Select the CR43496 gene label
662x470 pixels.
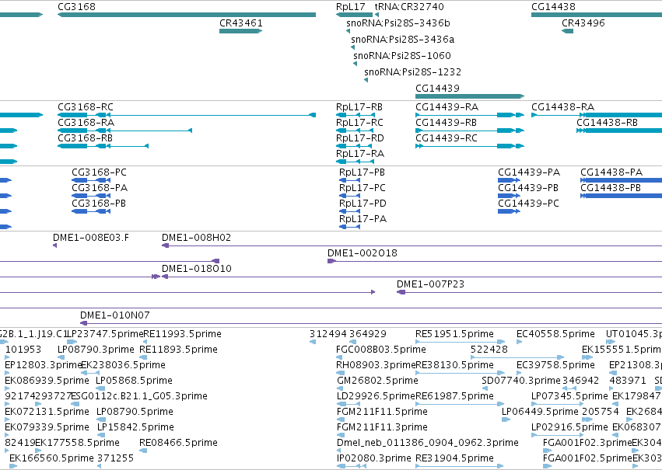[583, 23]
